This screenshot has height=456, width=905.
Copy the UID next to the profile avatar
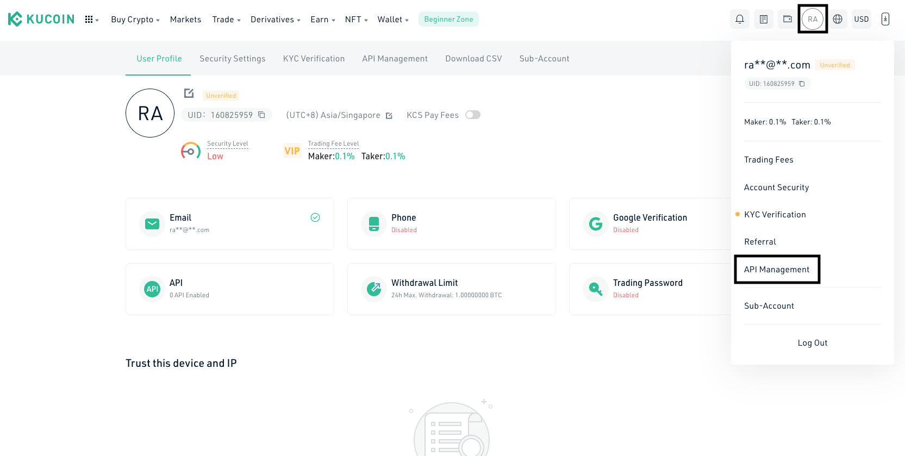pyautogui.click(x=261, y=115)
